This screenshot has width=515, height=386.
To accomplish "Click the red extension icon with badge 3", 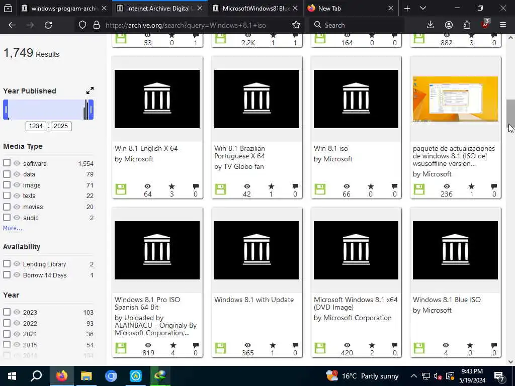I will 485,24.
